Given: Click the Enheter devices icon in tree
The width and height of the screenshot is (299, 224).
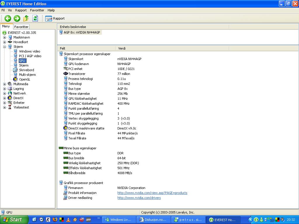Looking at the screenshot, I should pyautogui.click(x=10, y=103).
